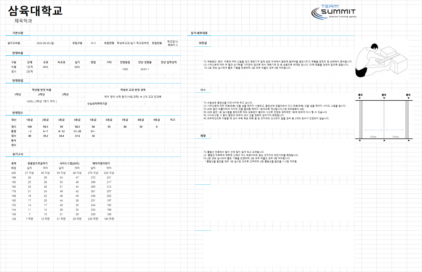Click the 수능최저학력기준 label cell
The width and height of the screenshot is (422, 272).
(97, 104)
